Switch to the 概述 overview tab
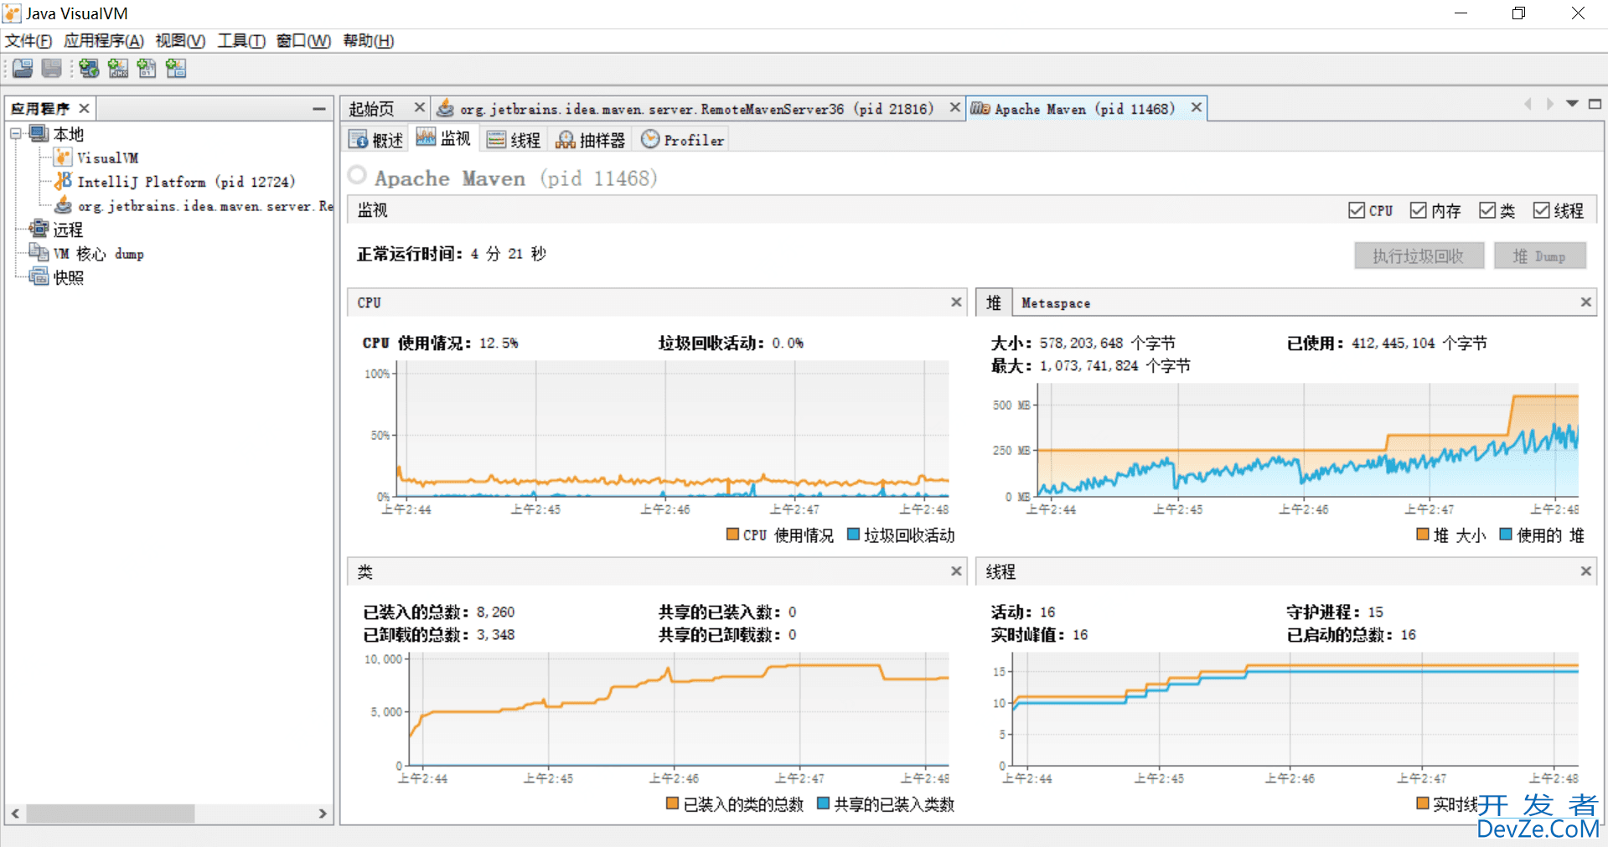This screenshot has height=847, width=1608. coord(376,140)
